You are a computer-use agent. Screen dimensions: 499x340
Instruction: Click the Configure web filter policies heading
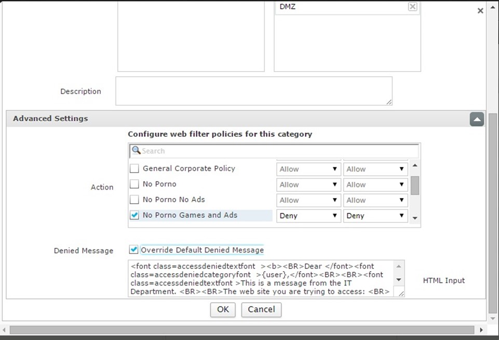220,134
